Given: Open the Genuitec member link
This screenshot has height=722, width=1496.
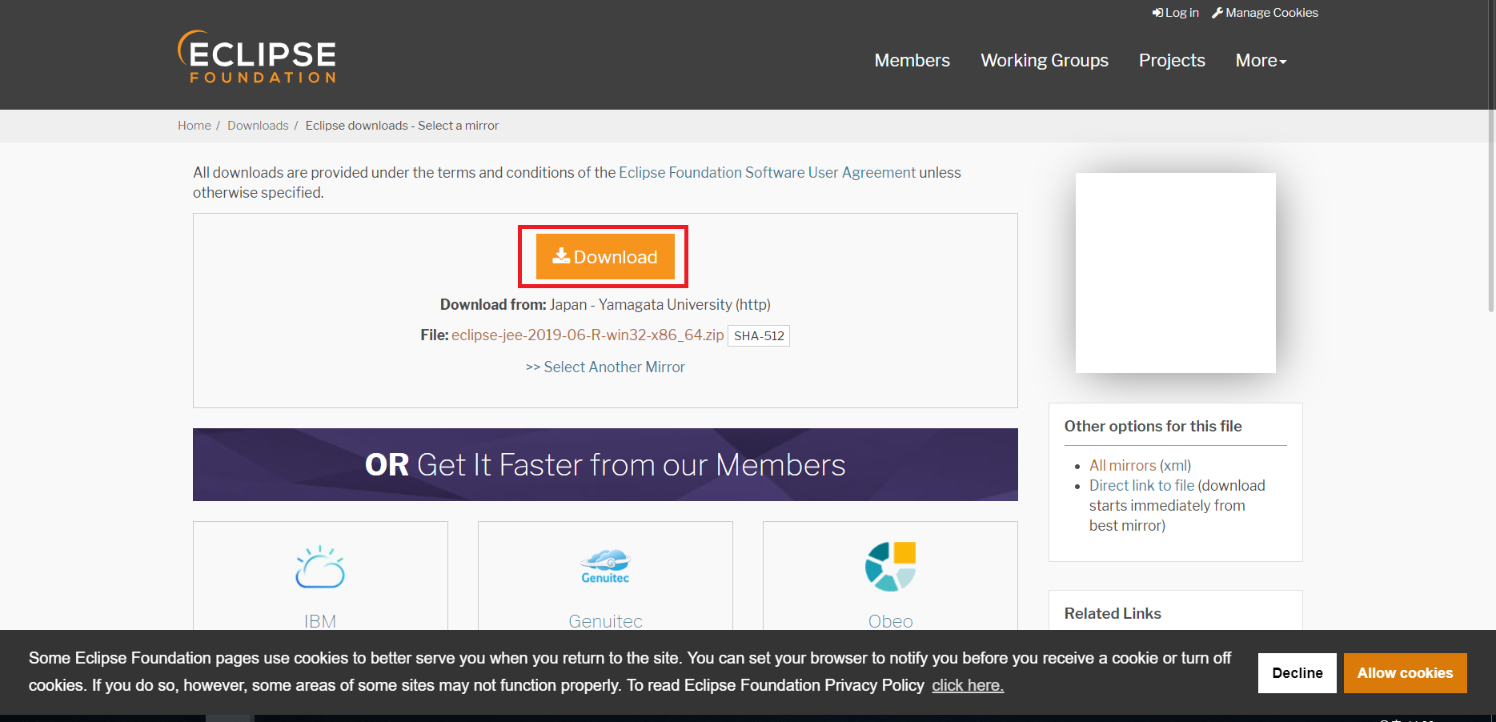Looking at the screenshot, I should coord(605,621).
